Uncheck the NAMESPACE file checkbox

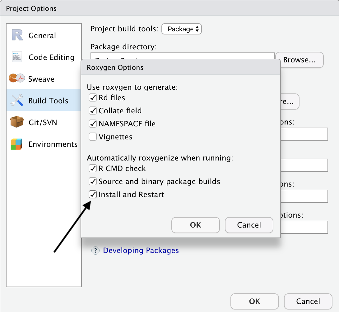tap(93, 124)
